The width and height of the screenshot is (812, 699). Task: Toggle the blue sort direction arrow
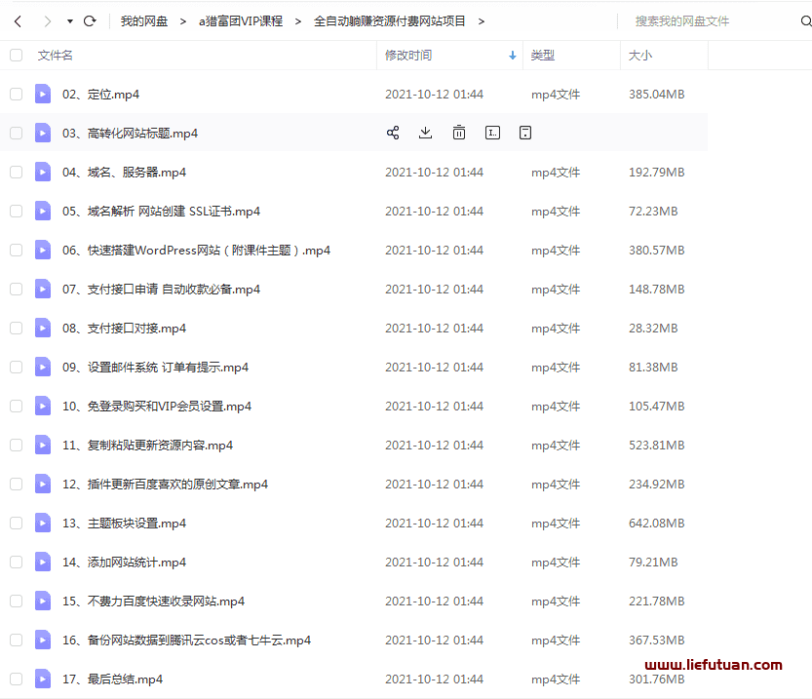513,56
